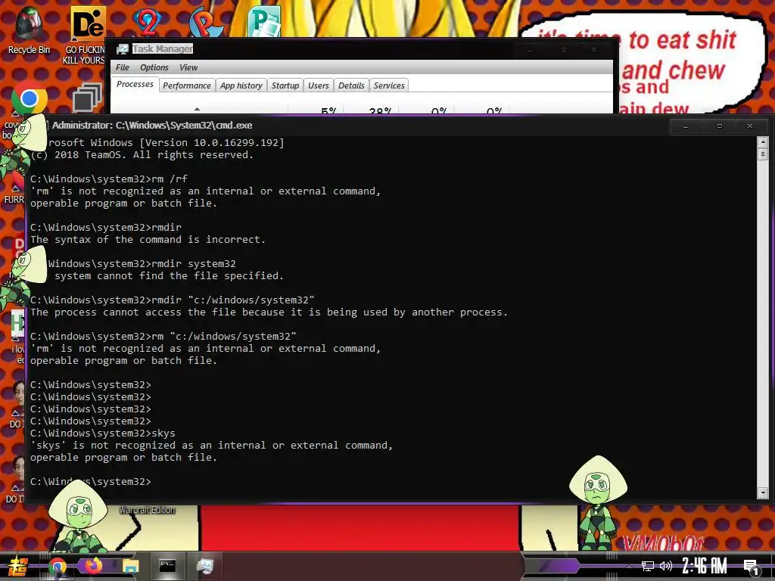This screenshot has height=581, width=775.
Task: Open the clock showing 2:46 AM
Action: 705,566
